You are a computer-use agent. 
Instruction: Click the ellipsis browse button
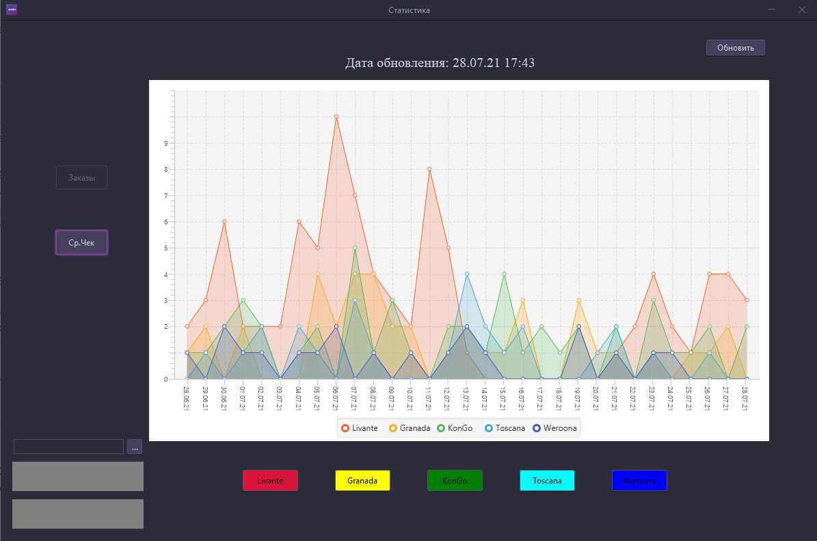point(135,447)
